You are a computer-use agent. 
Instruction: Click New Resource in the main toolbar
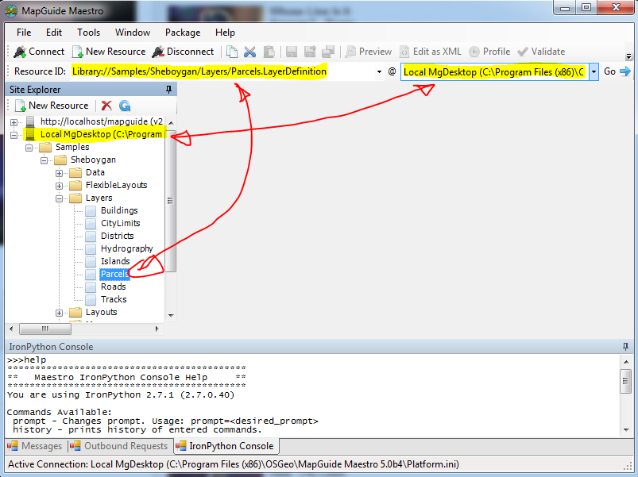109,52
